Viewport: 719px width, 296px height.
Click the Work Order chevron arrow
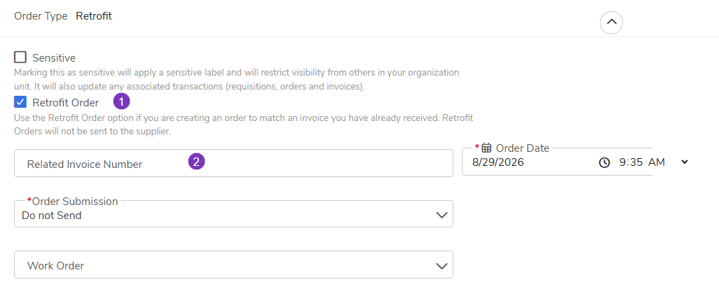(x=441, y=266)
